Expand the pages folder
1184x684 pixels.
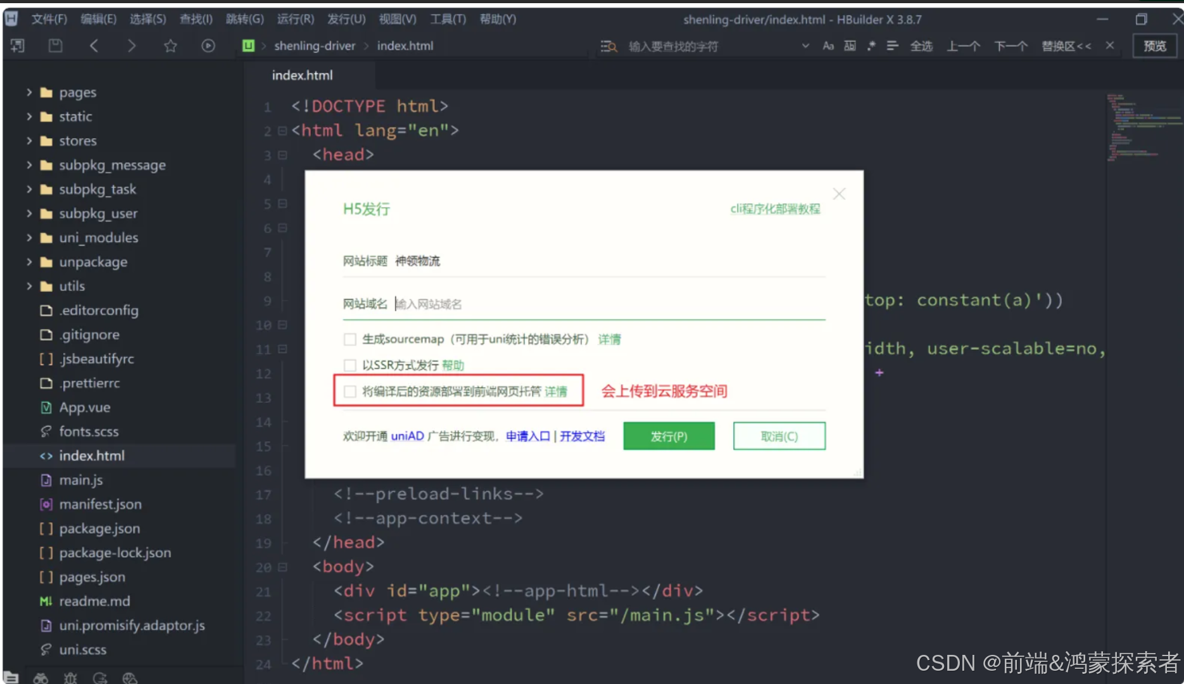(x=29, y=92)
